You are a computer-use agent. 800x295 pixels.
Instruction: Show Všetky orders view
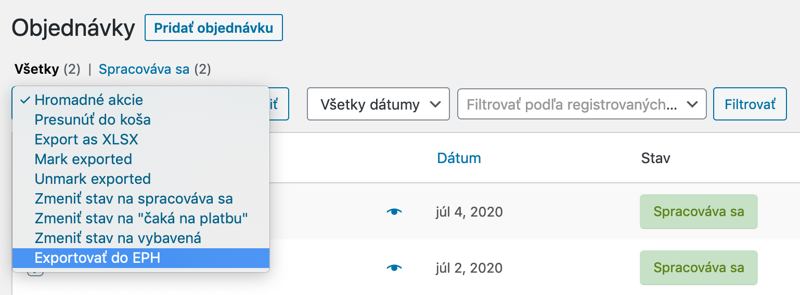pos(36,69)
